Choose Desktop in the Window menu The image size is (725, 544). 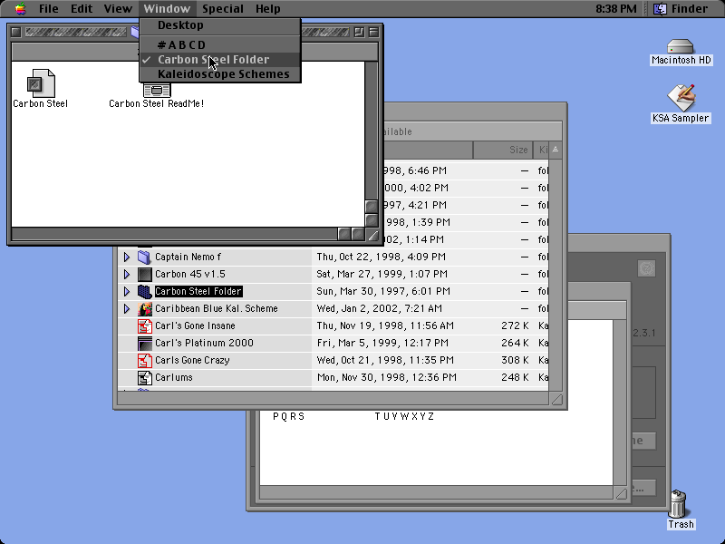click(220, 25)
